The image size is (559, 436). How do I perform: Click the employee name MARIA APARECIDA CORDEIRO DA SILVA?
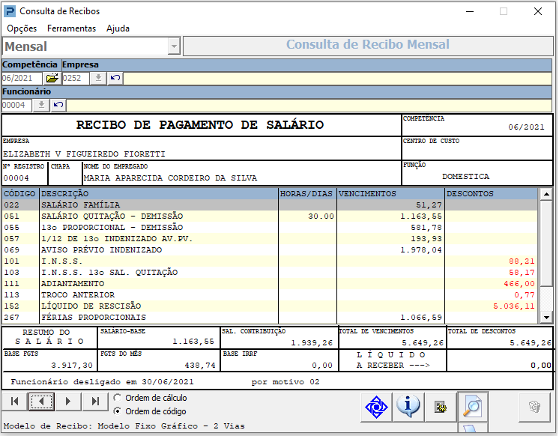pyautogui.click(x=170, y=178)
